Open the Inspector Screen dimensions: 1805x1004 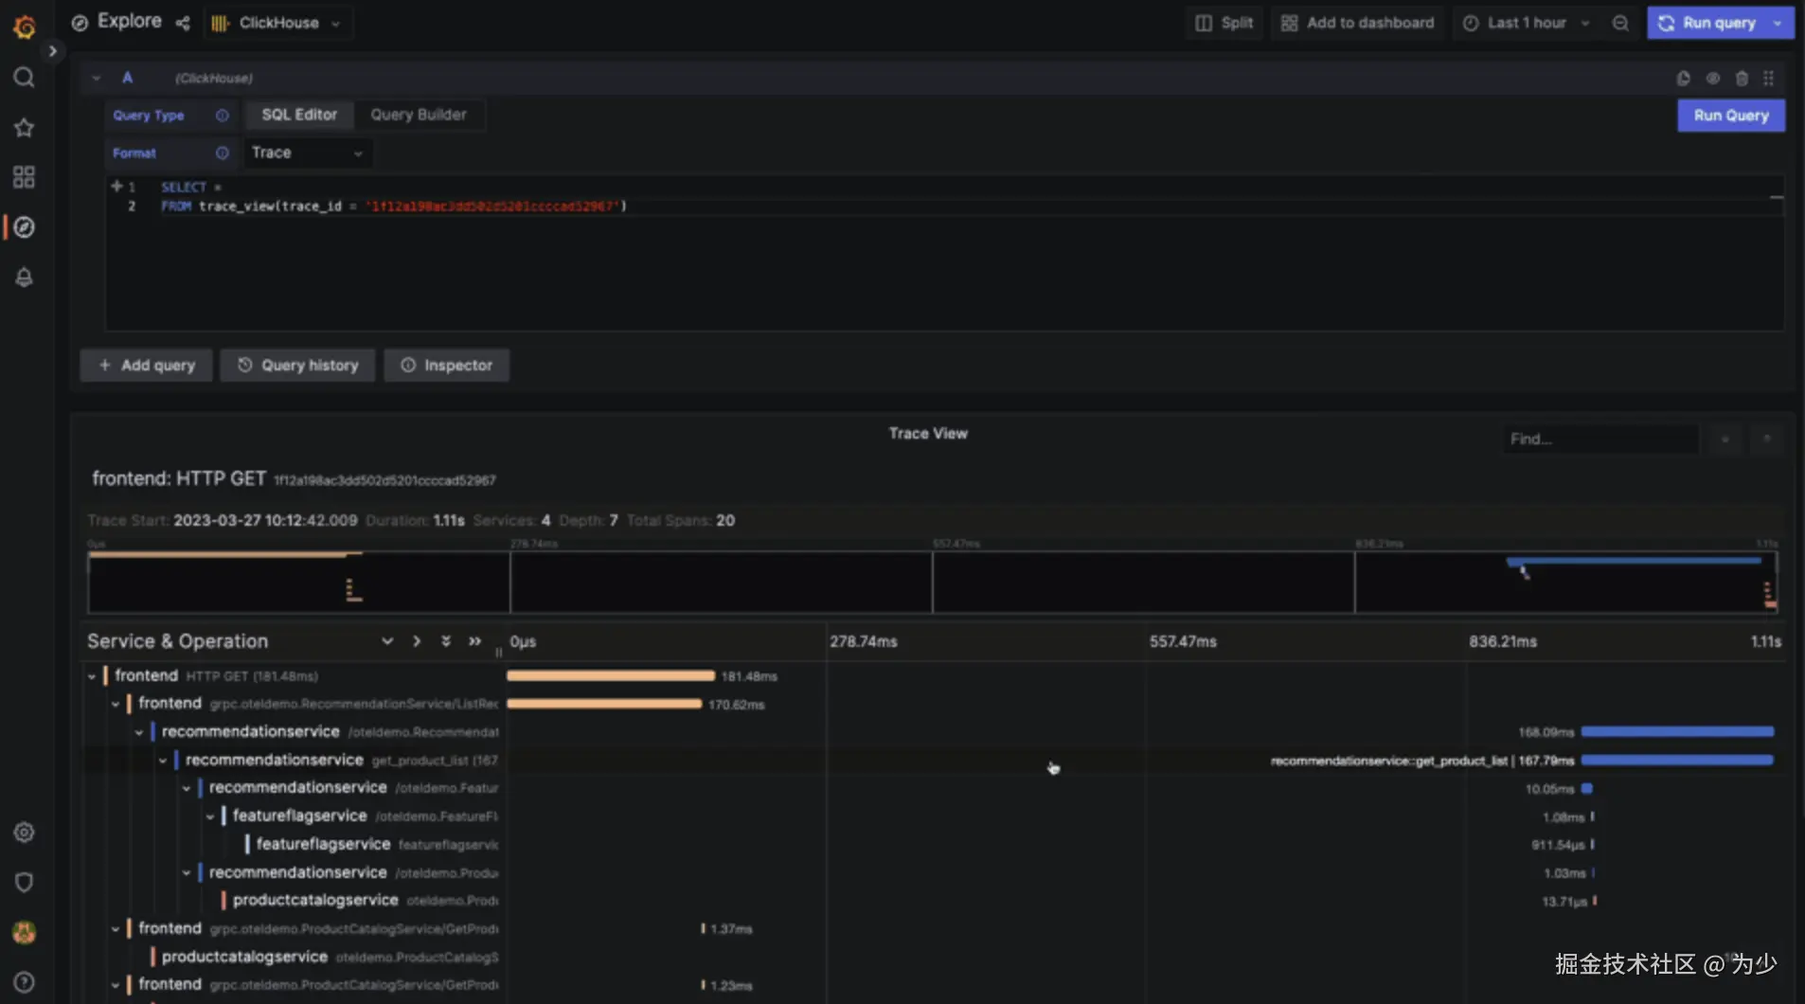(x=446, y=366)
